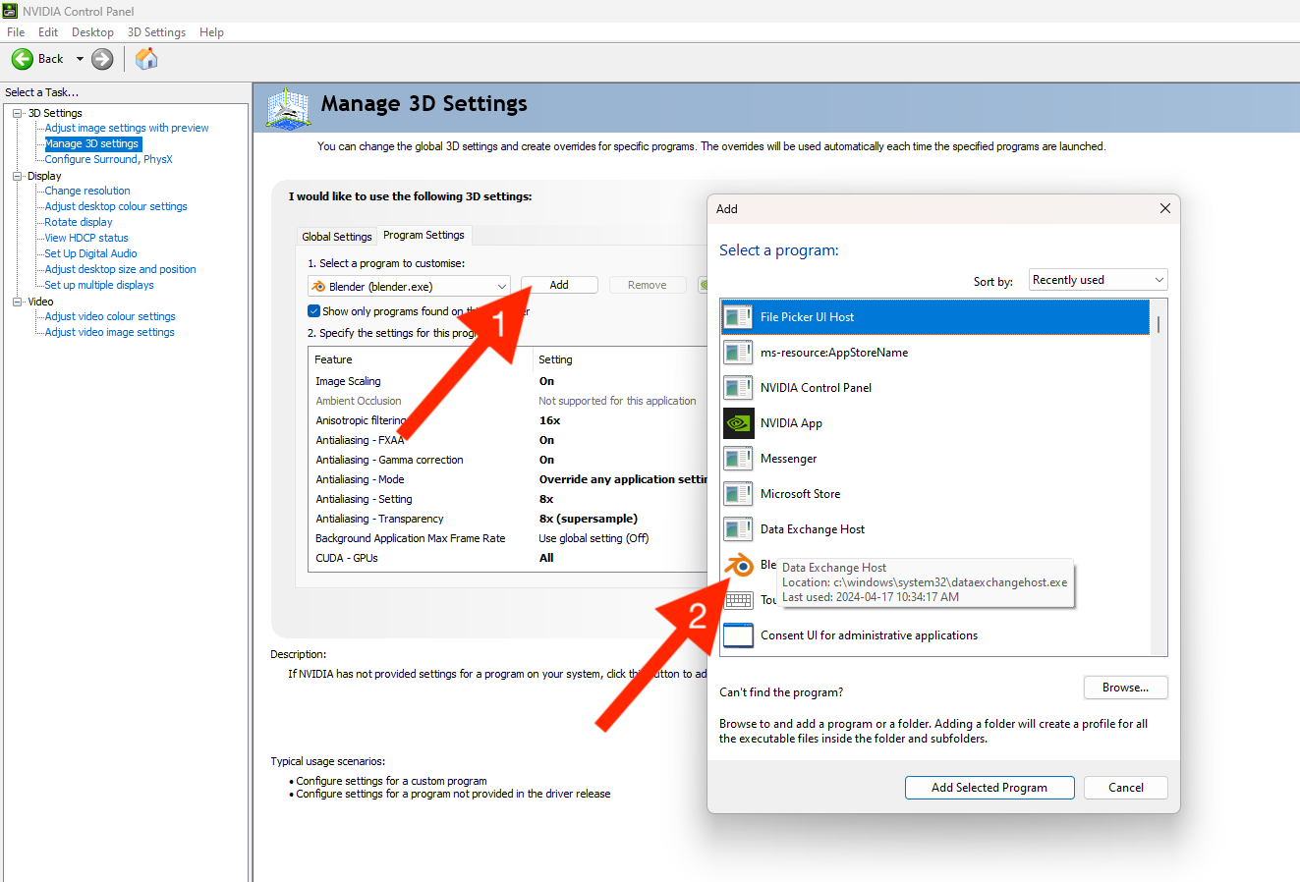Click the program list scrollbar thumb

(x=1159, y=324)
